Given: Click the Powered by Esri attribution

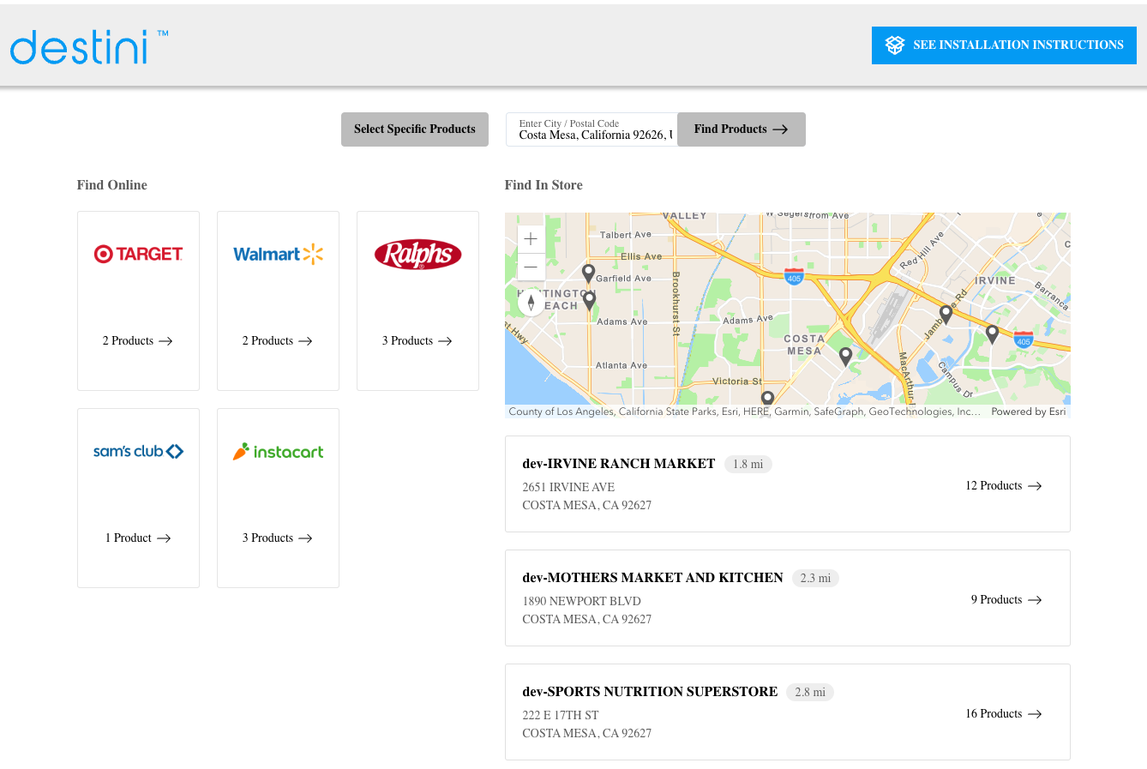Looking at the screenshot, I should click(x=1028, y=412).
